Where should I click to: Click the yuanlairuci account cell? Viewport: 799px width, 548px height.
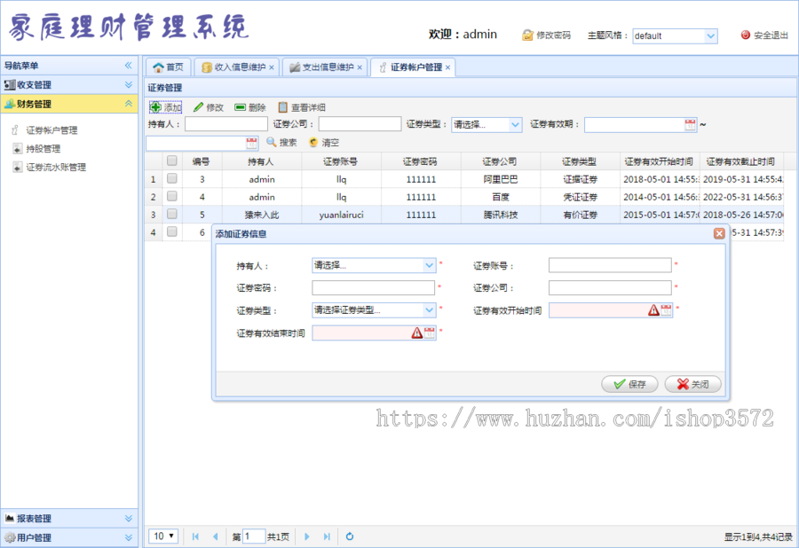pos(342,215)
